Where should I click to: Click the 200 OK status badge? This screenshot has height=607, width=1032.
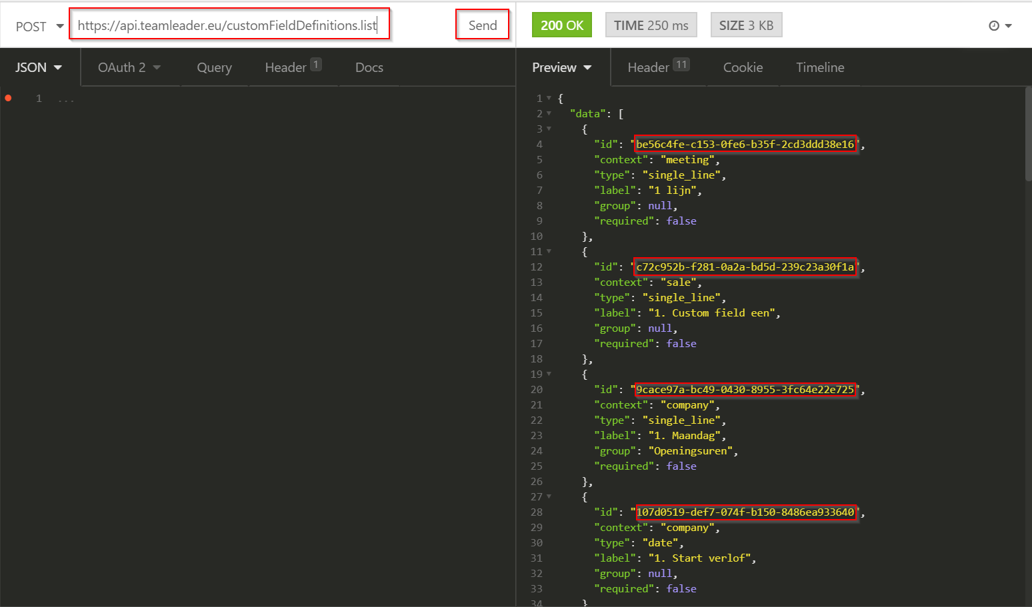click(562, 25)
